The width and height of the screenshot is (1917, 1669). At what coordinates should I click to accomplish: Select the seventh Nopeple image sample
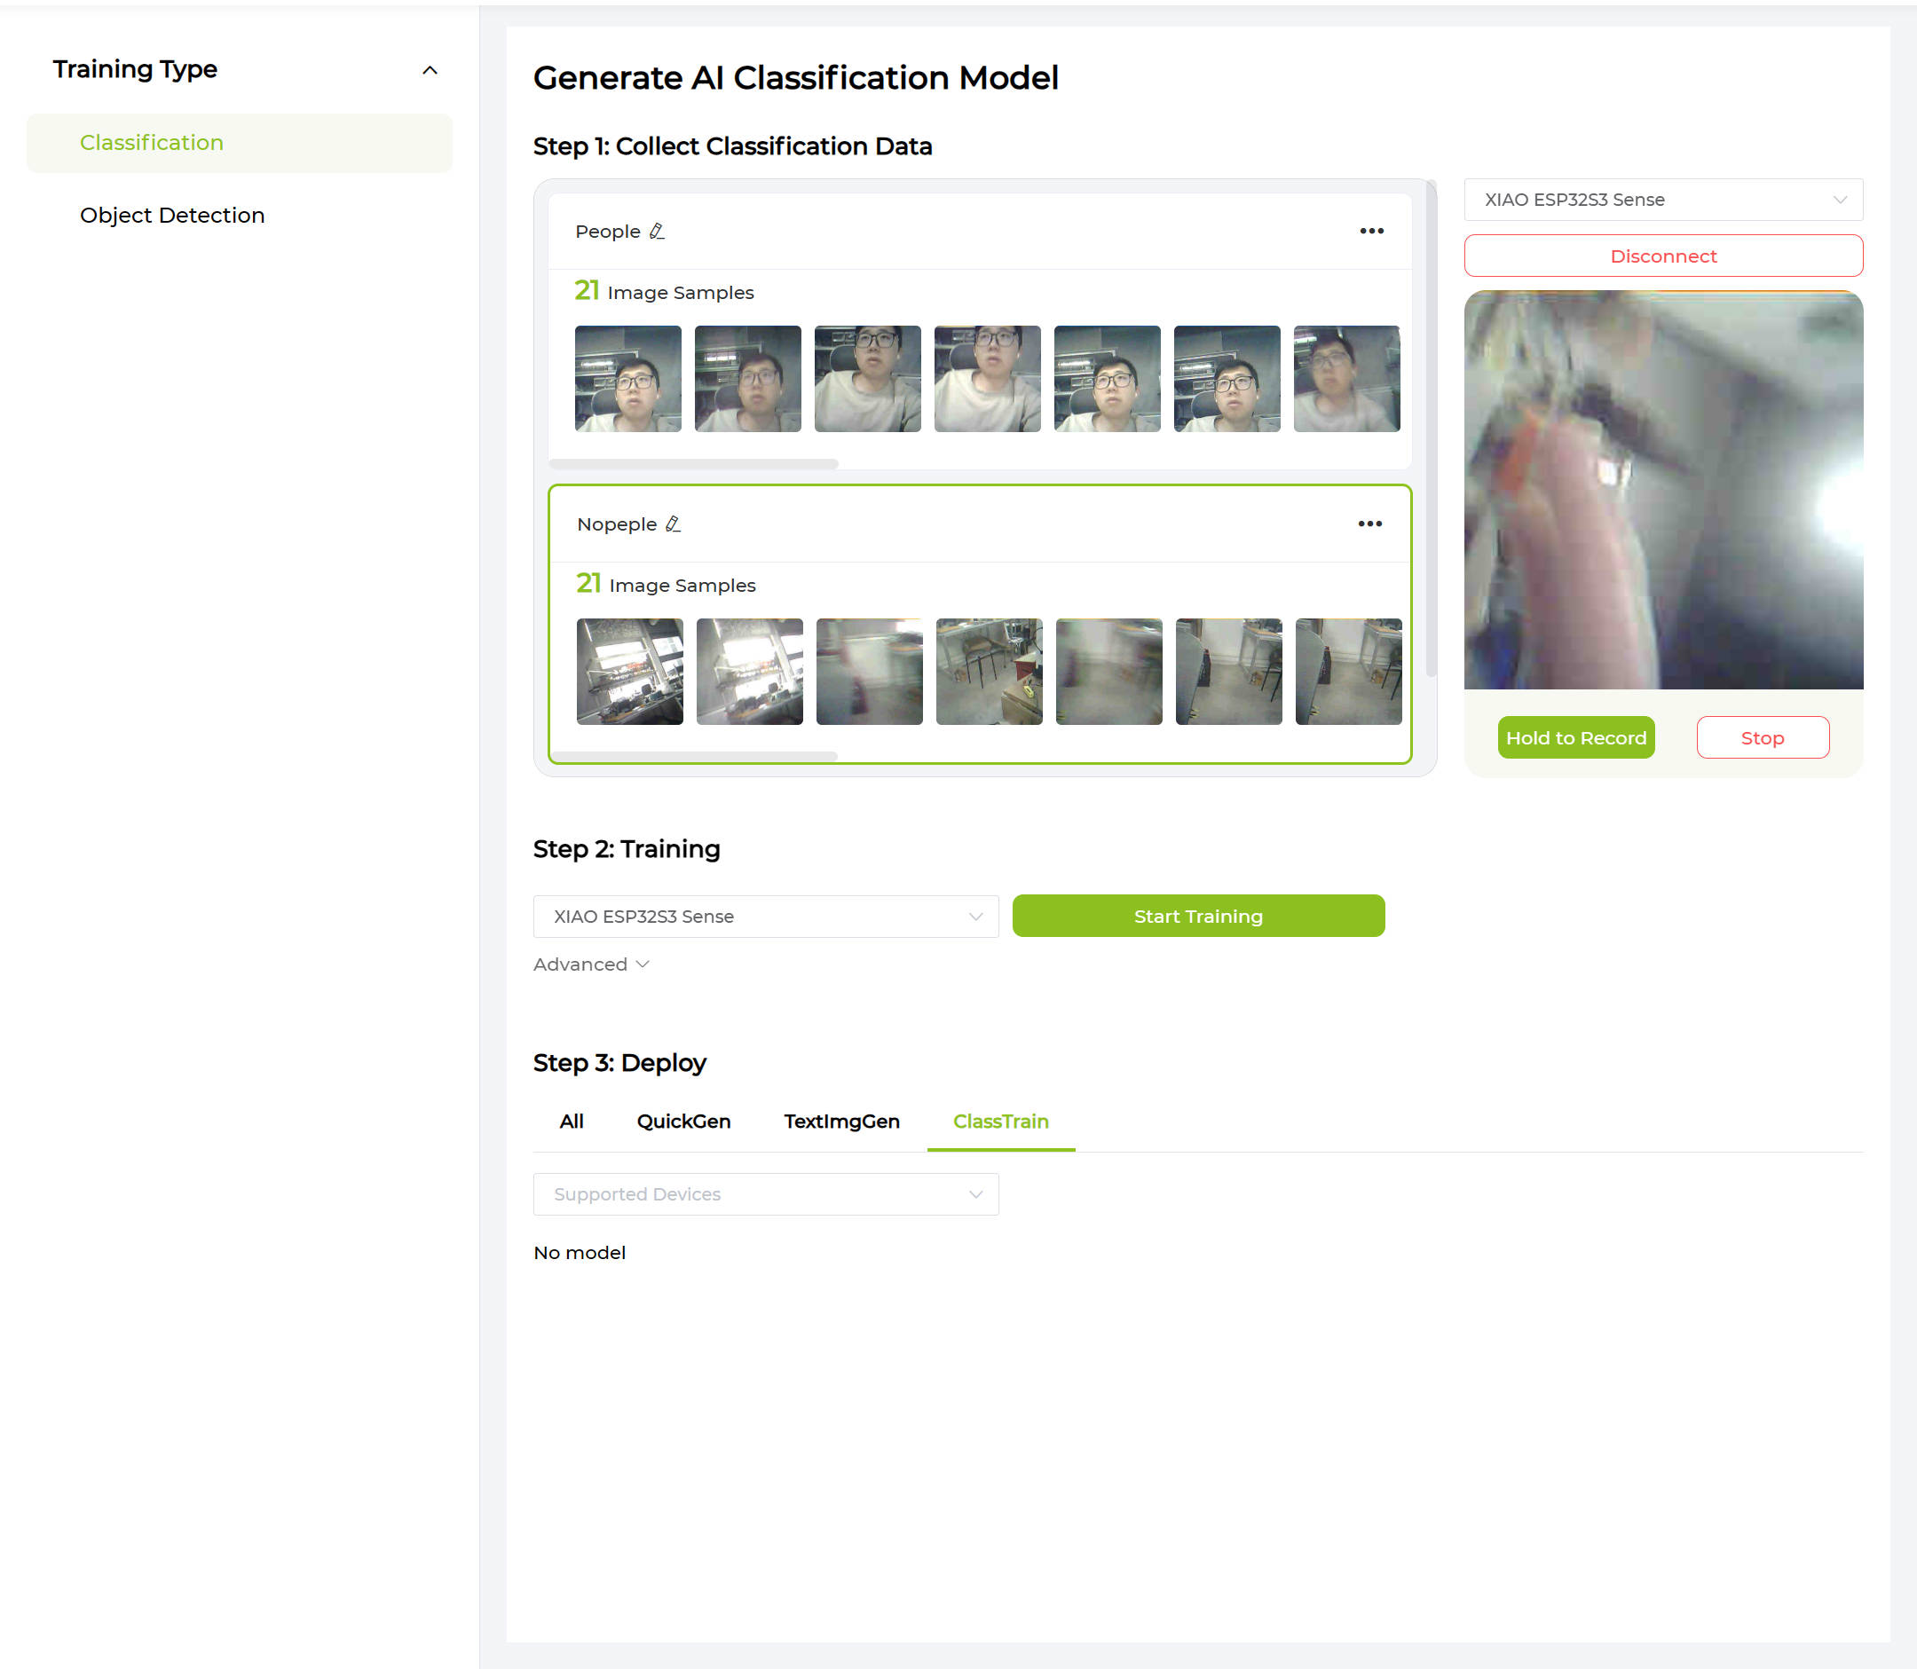coord(1348,672)
